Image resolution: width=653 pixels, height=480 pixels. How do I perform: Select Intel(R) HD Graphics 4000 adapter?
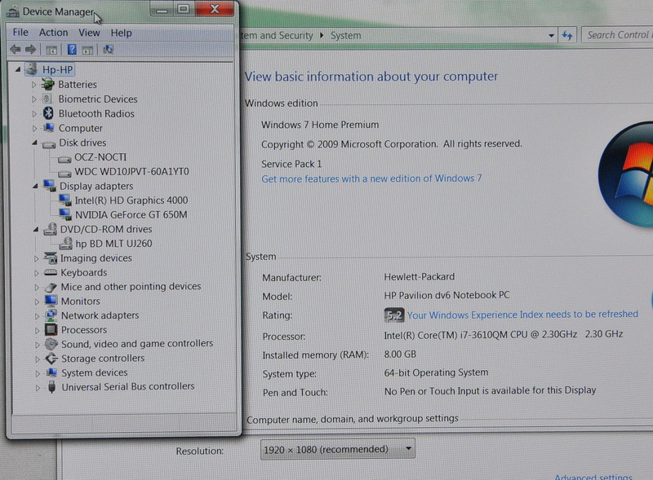click(x=131, y=200)
